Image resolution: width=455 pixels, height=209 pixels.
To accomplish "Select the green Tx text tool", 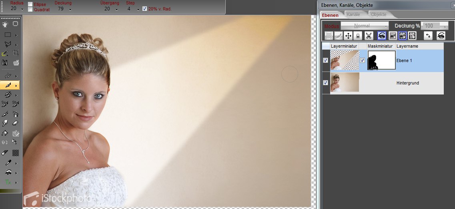I will tap(7, 182).
